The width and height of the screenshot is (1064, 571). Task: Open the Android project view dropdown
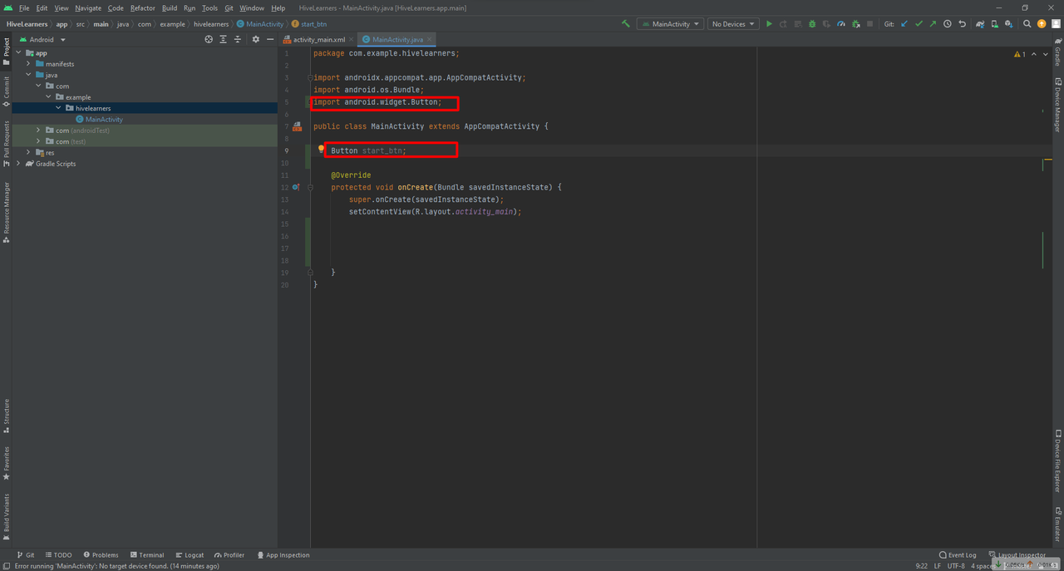[42, 39]
